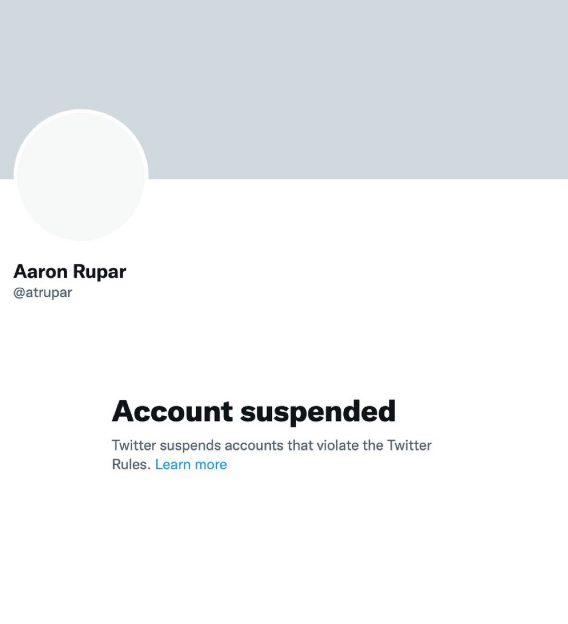Click the word more in the blue link
Viewport: 568px width, 624px height.
[210, 464]
